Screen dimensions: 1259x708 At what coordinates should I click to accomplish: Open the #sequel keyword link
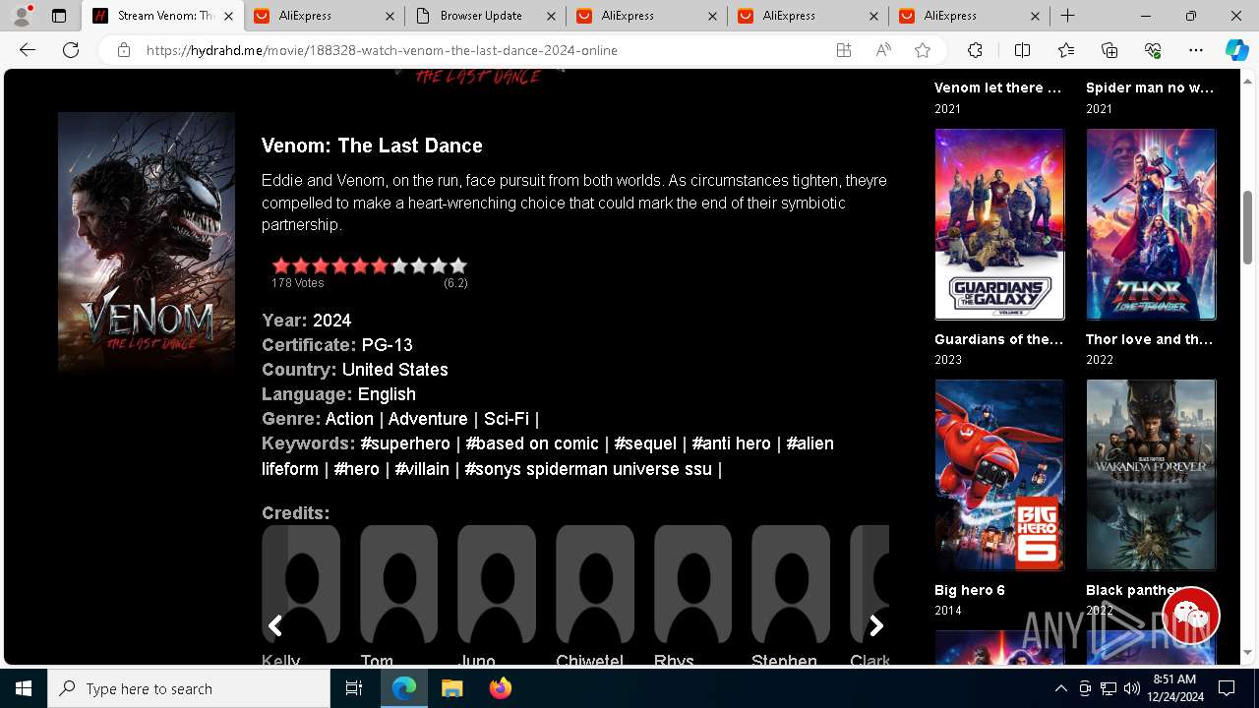(x=645, y=443)
